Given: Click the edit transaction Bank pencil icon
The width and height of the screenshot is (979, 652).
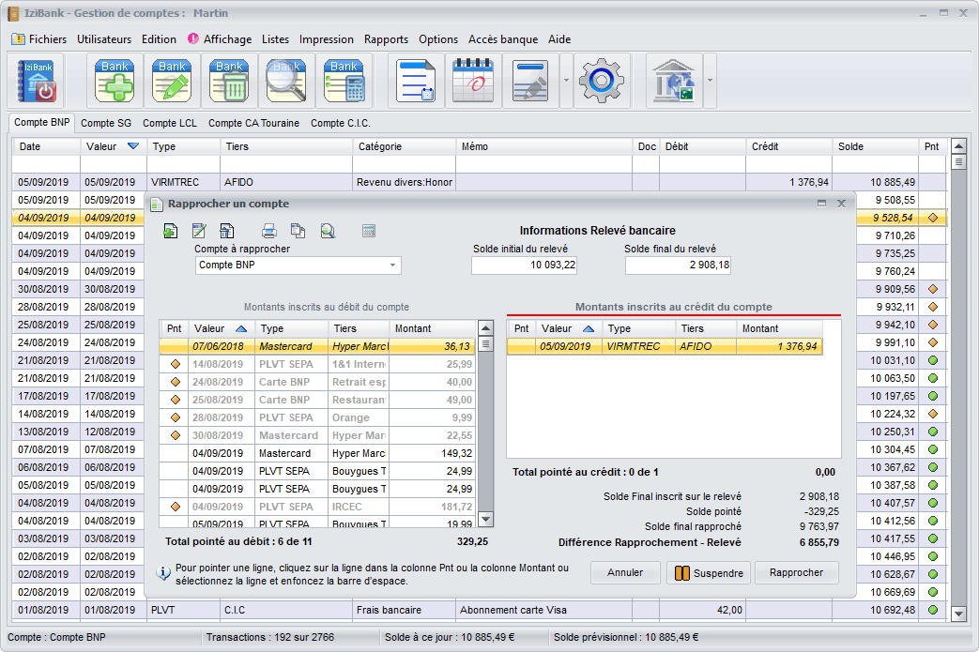Looking at the screenshot, I should pyautogui.click(x=173, y=82).
